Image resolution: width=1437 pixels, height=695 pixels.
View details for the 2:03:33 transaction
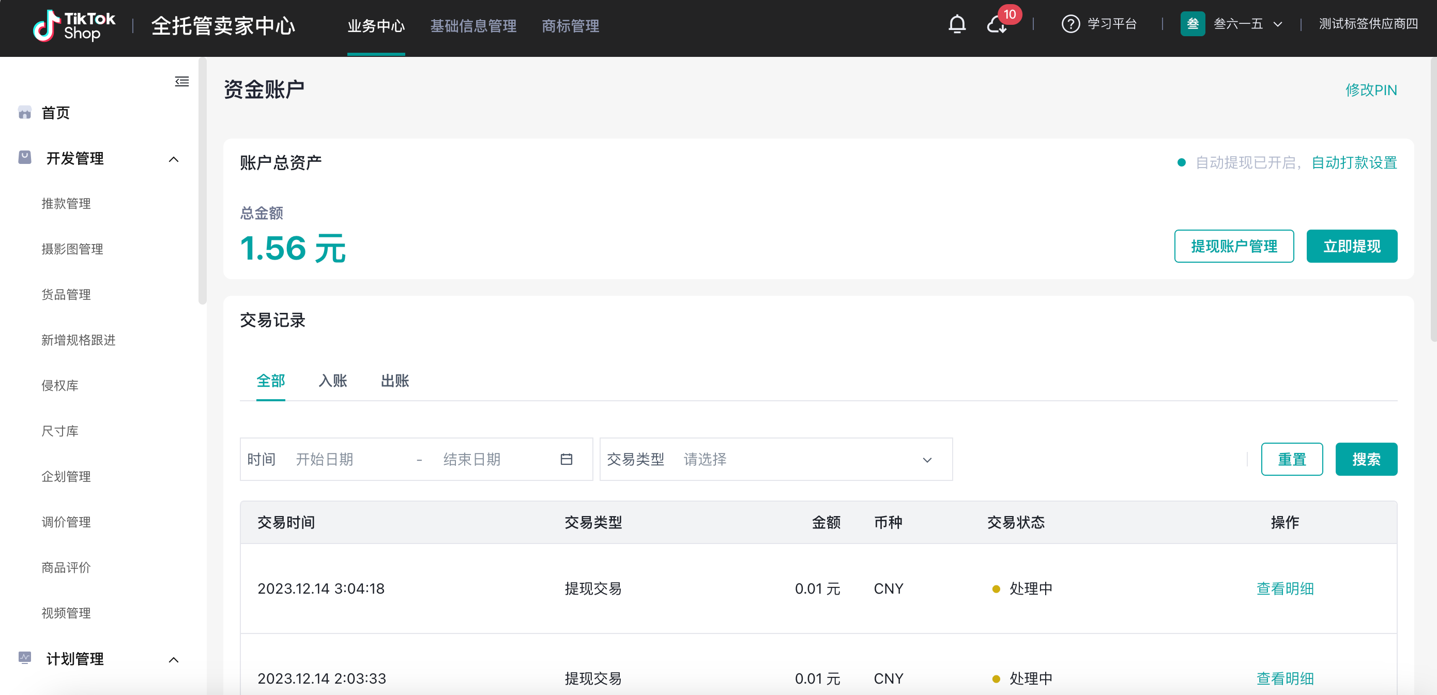click(x=1284, y=678)
